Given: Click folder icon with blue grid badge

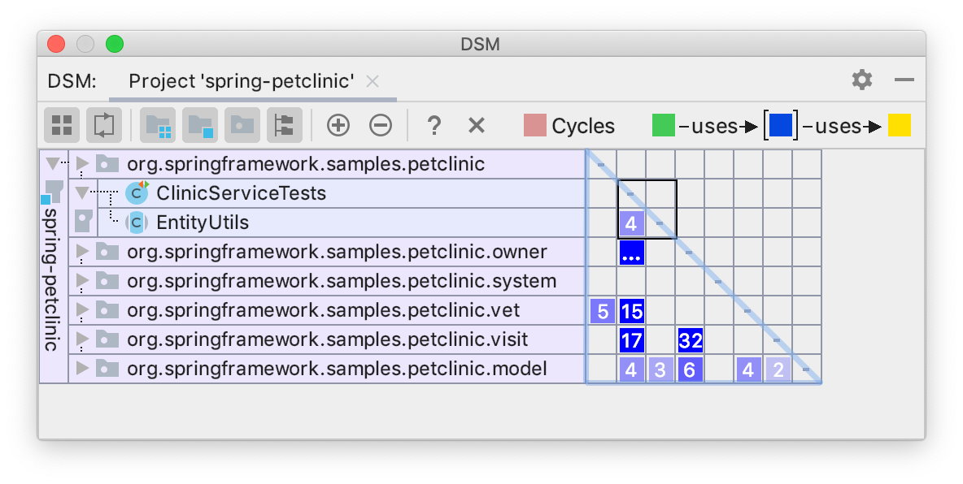Looking at the screenshot, I should click(158, 125).
